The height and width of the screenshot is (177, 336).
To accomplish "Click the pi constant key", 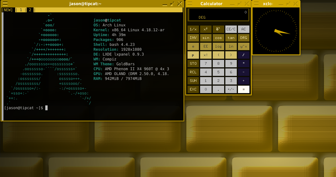I will (193, 55).
